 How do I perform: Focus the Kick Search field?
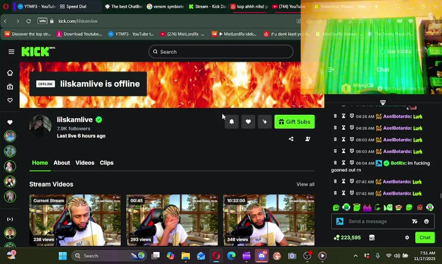(x=221, y=52)
